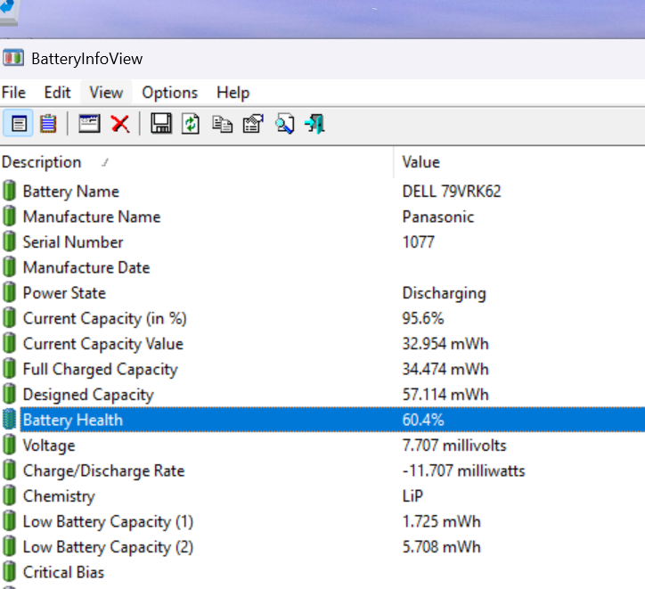Click the BatteryInfoView title bar app icon

pyautogui.click(x=13, y=58)
